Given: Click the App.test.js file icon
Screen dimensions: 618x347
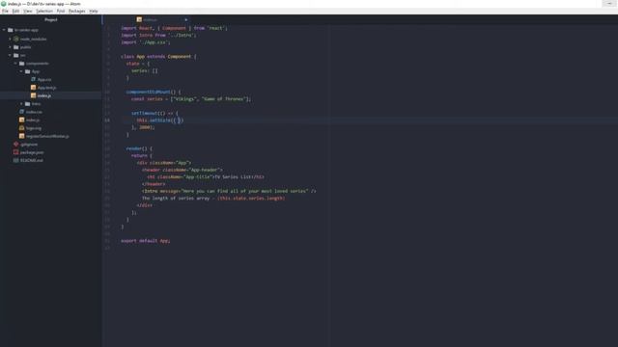Looking at the screenshot, I should click(33, 88).
